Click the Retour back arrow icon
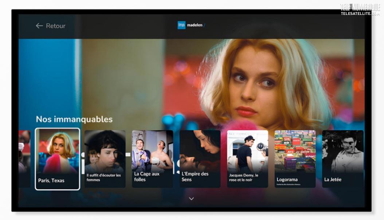 tap(39, 26)
